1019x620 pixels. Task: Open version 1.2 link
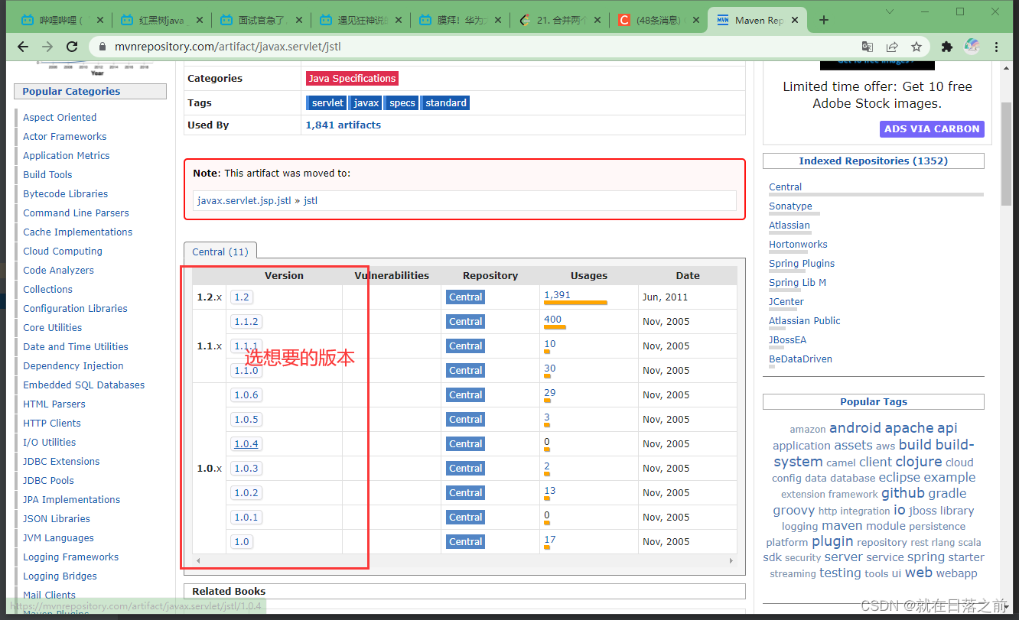pos(242,297)
